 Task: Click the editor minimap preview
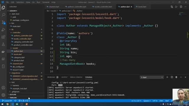click(183, 14)
